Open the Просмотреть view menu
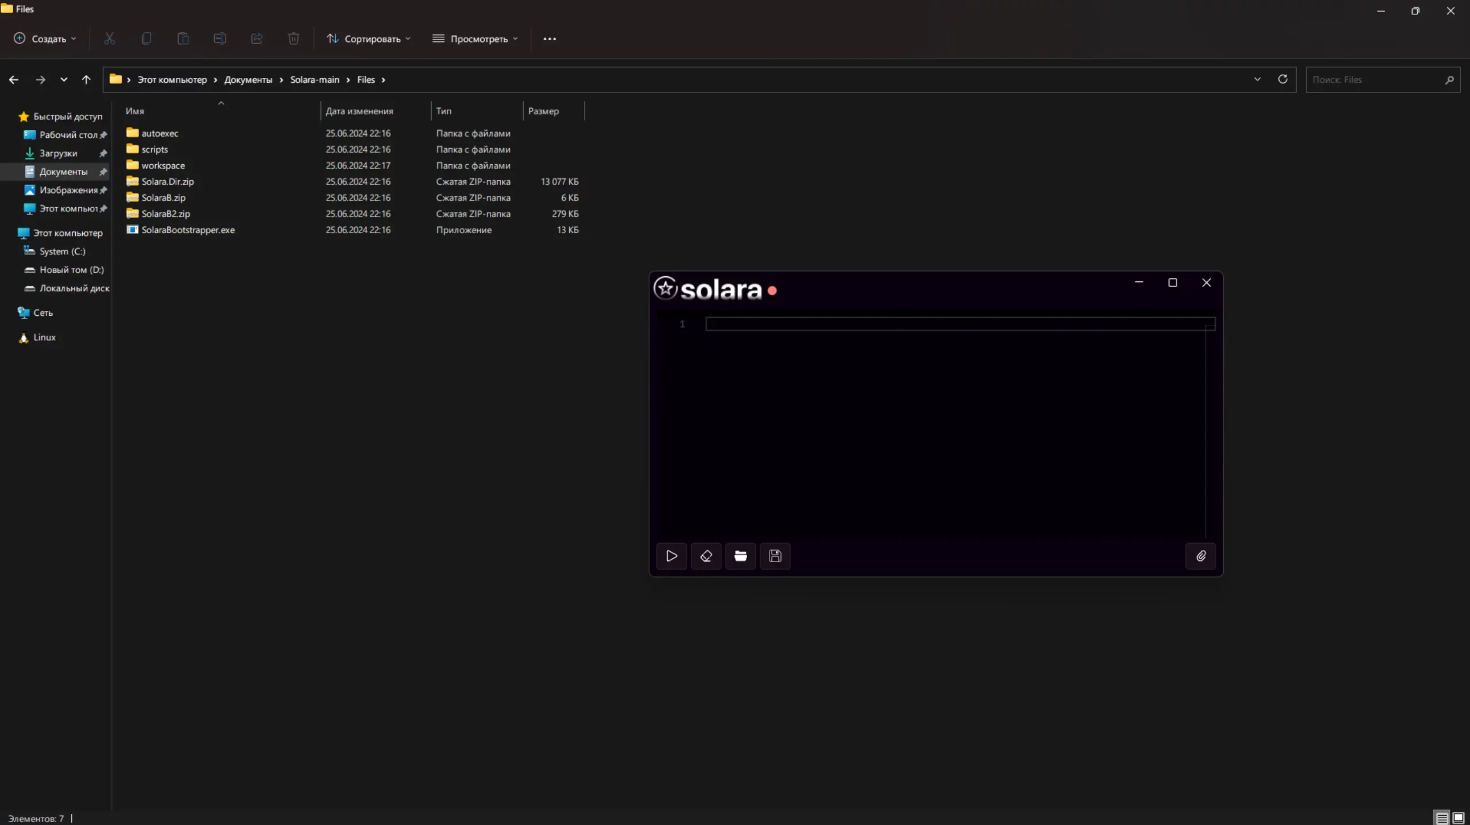The height and width of the screenshot is (825, 1470). pyautogui.click(x=475, y=38)
